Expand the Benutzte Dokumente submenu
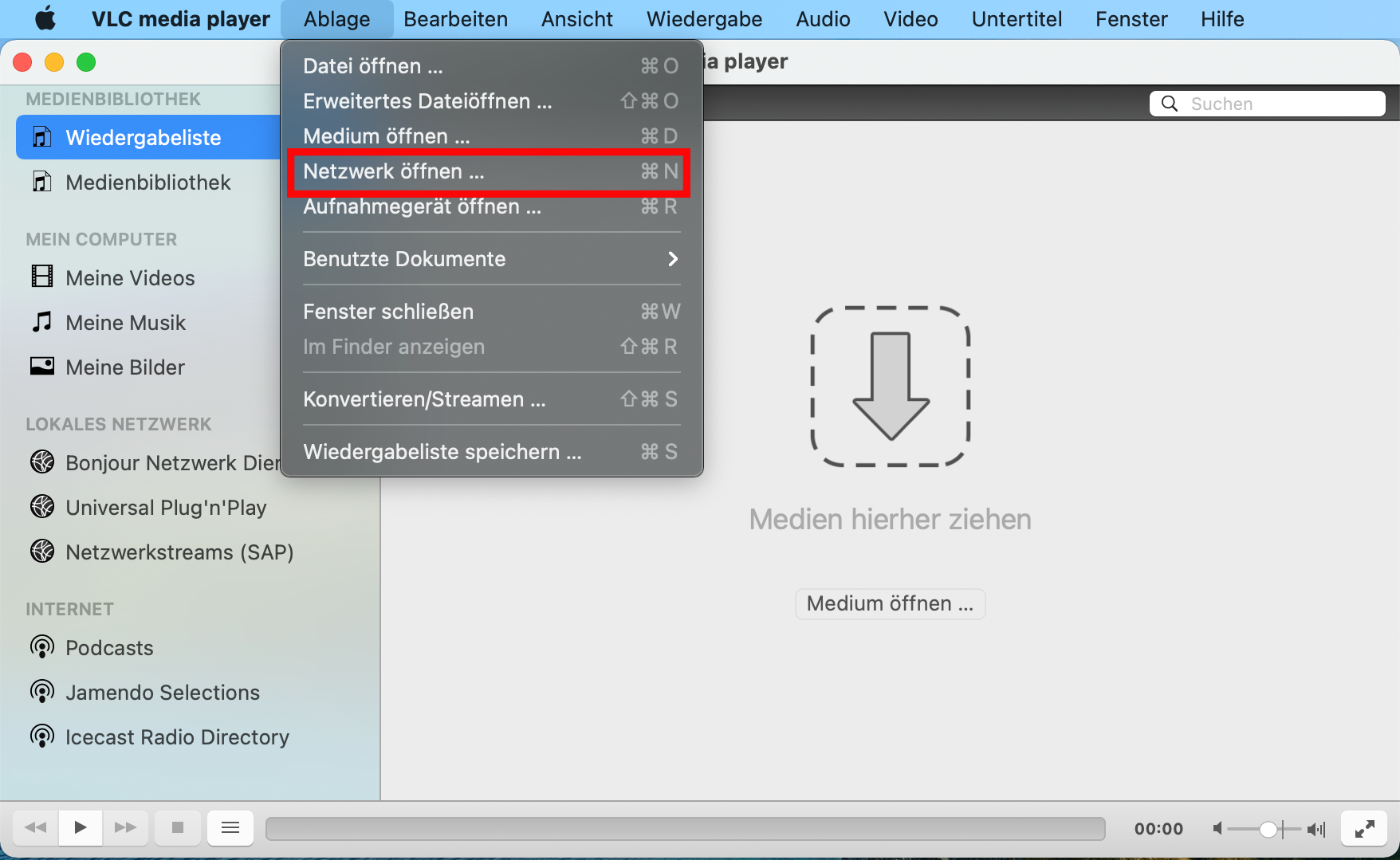The image size is (1400, 860). tap(490, 259)
